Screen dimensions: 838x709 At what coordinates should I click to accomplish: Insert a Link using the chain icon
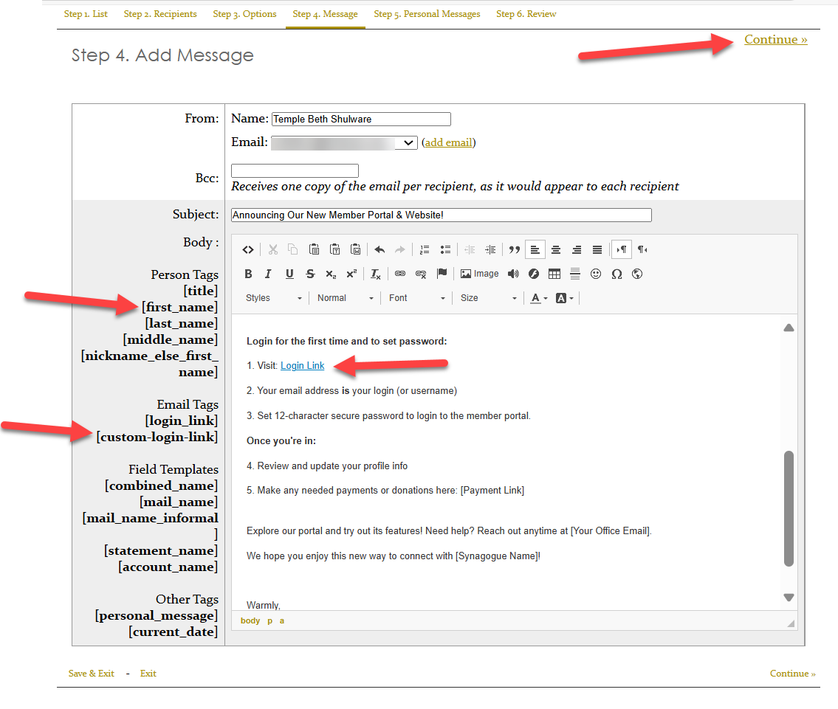point(399,273)
